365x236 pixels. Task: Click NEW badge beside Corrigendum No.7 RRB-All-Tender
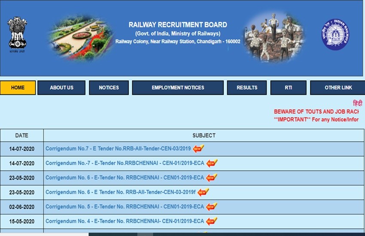198,149
